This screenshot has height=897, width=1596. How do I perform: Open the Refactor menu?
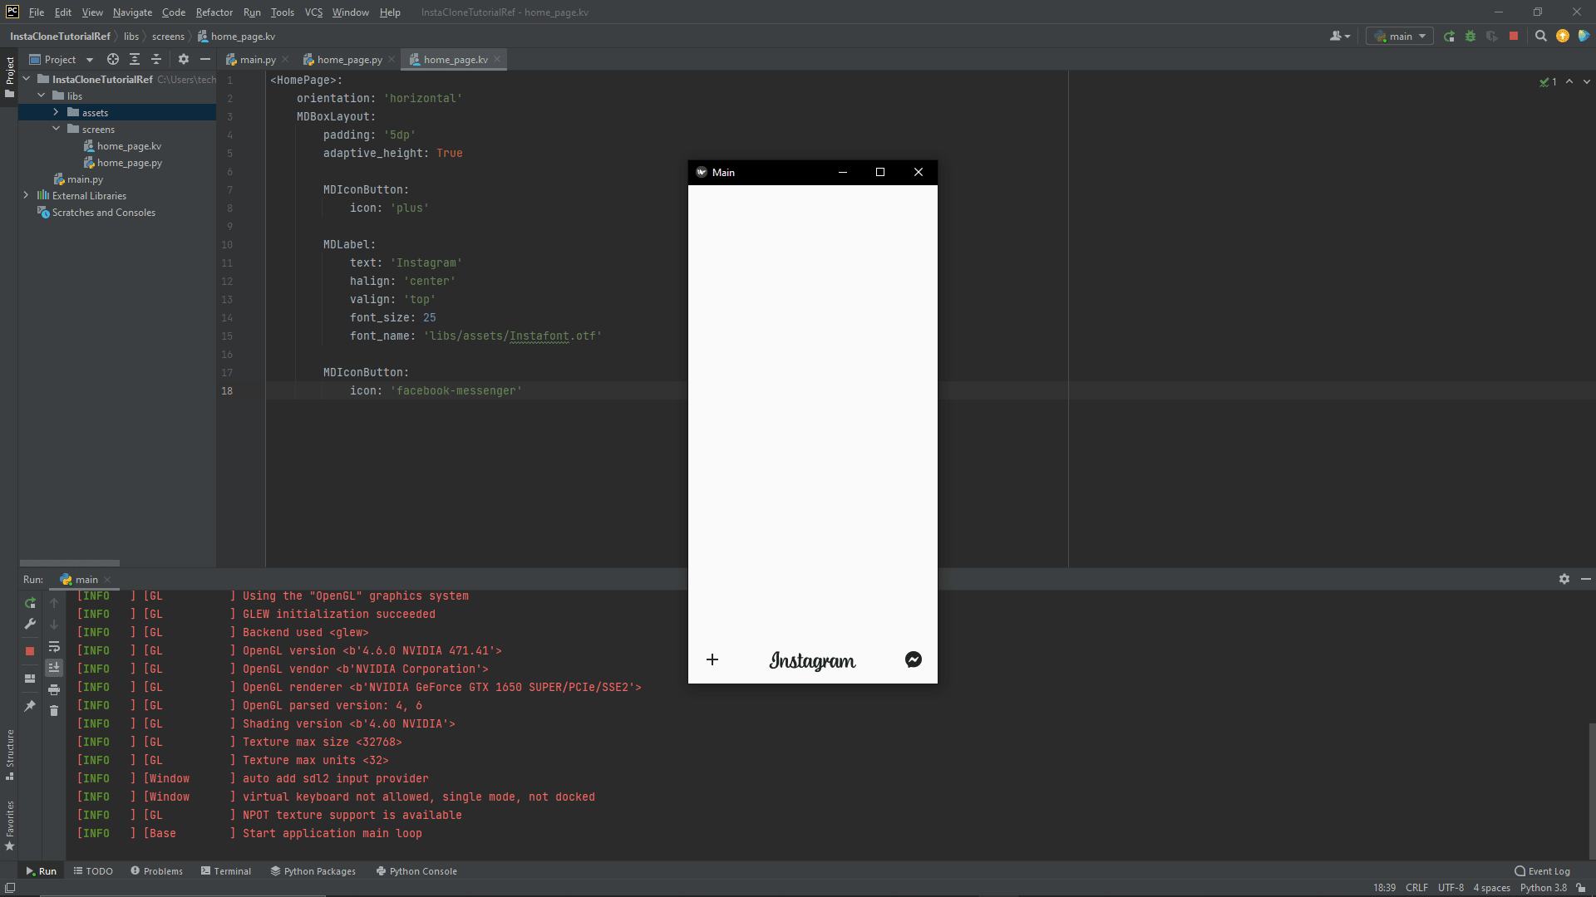pos(214,12)
